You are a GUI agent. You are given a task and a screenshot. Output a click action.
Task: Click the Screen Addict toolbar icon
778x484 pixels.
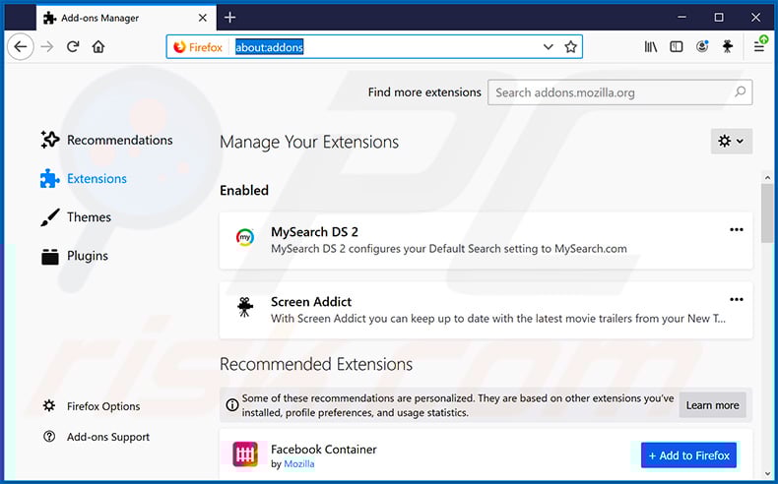coord(728,46)
